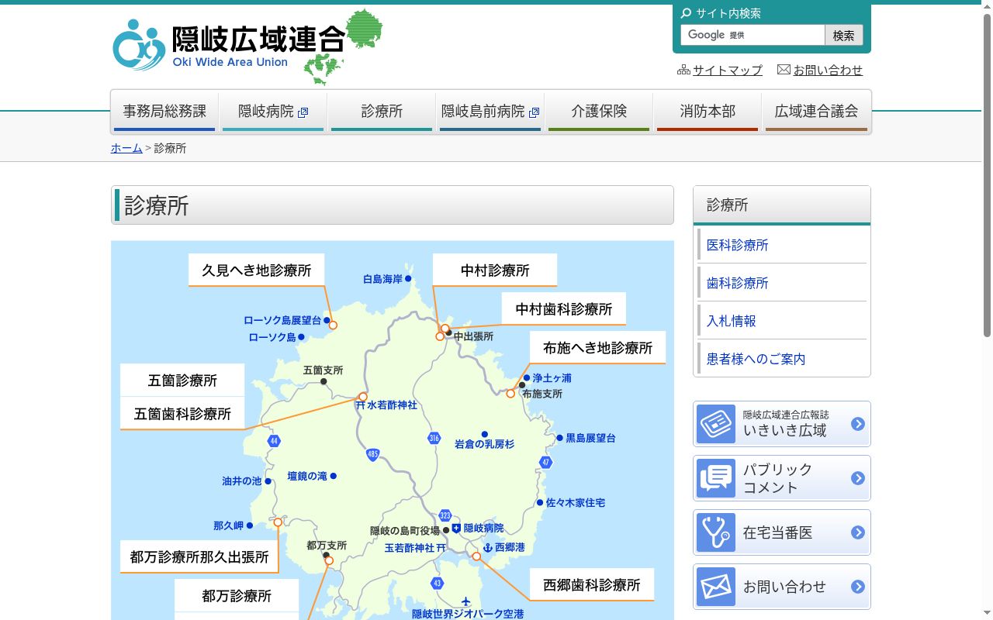Click the newspaper icon for いきいき広域
The width and height of the screenshot is (993, 620).
[716, 424]
